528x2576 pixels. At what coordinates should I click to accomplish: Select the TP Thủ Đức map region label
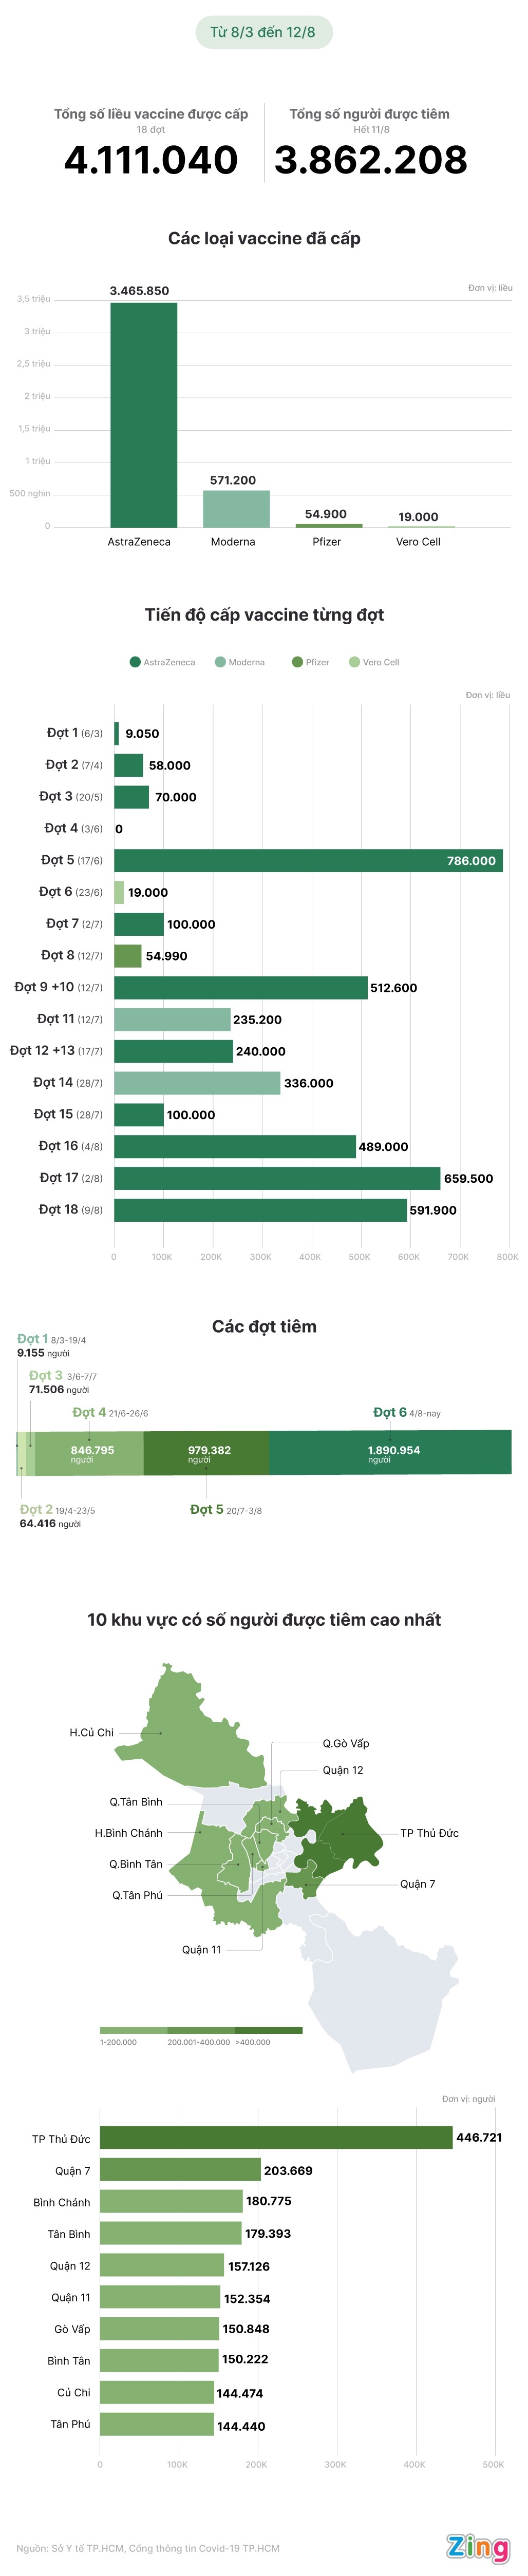coord(429,1833)
